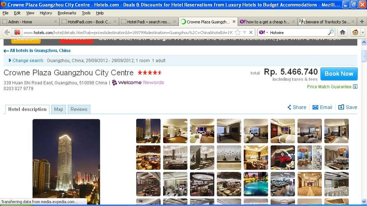Click the Price Match Guarantee link
Image resolution: width=367 pixels, height=206 pixels.
tap(329, 87)
